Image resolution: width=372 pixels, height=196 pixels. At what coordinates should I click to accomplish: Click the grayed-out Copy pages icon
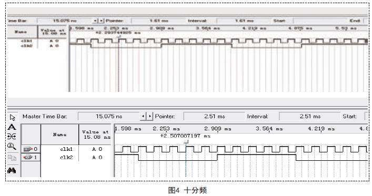coord(12,158)
